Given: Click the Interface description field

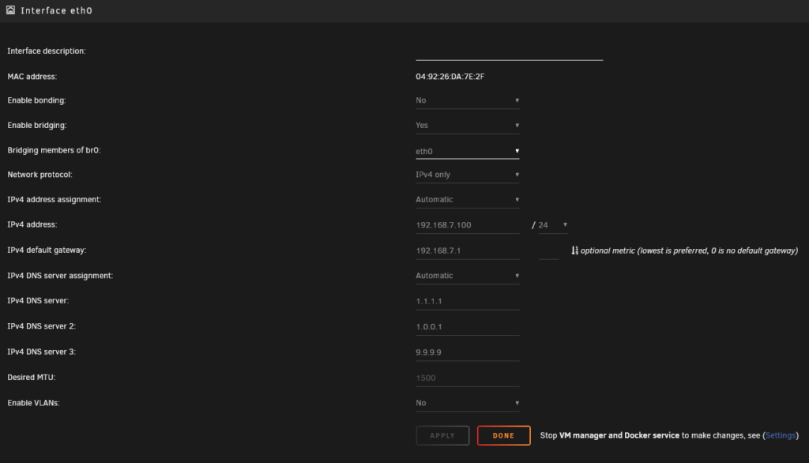Looking at the screenshot, I should point(510,51).
